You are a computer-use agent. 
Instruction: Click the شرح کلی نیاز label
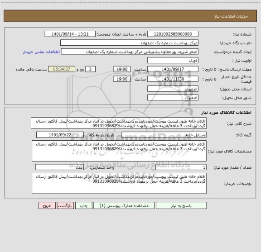[x=239, y=124]
